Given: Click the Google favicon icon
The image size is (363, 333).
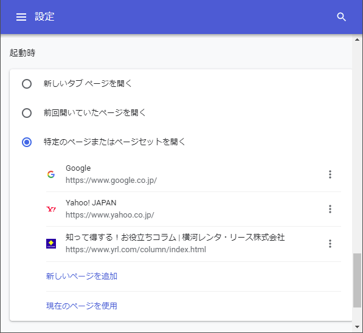Looking at the screenshot, I should click(x=51, y=174).
